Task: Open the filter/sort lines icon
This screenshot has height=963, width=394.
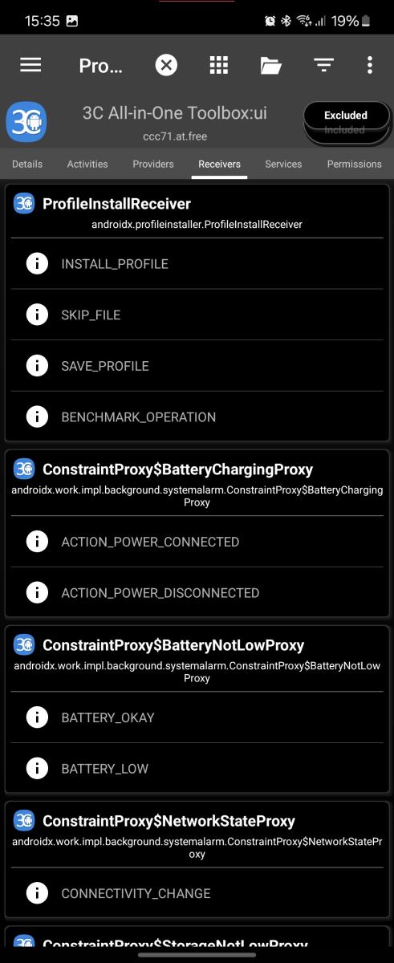Action: pyautogui.click(x=323, y=65)
